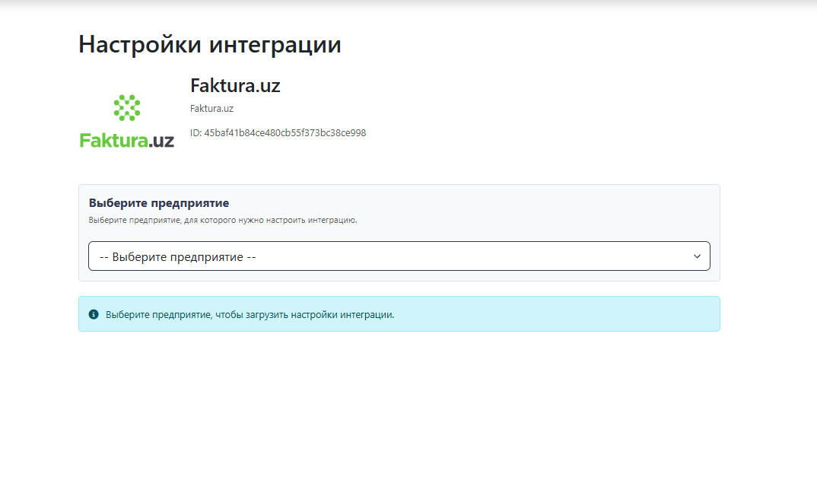Click the green dotted emblem in the logo
This screenshot has width=817, height=477.
(x=127, y=107)
